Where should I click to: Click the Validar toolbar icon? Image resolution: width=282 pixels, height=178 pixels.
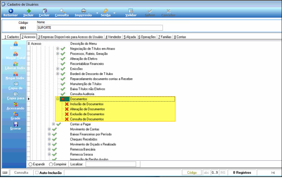coord(131,11)
